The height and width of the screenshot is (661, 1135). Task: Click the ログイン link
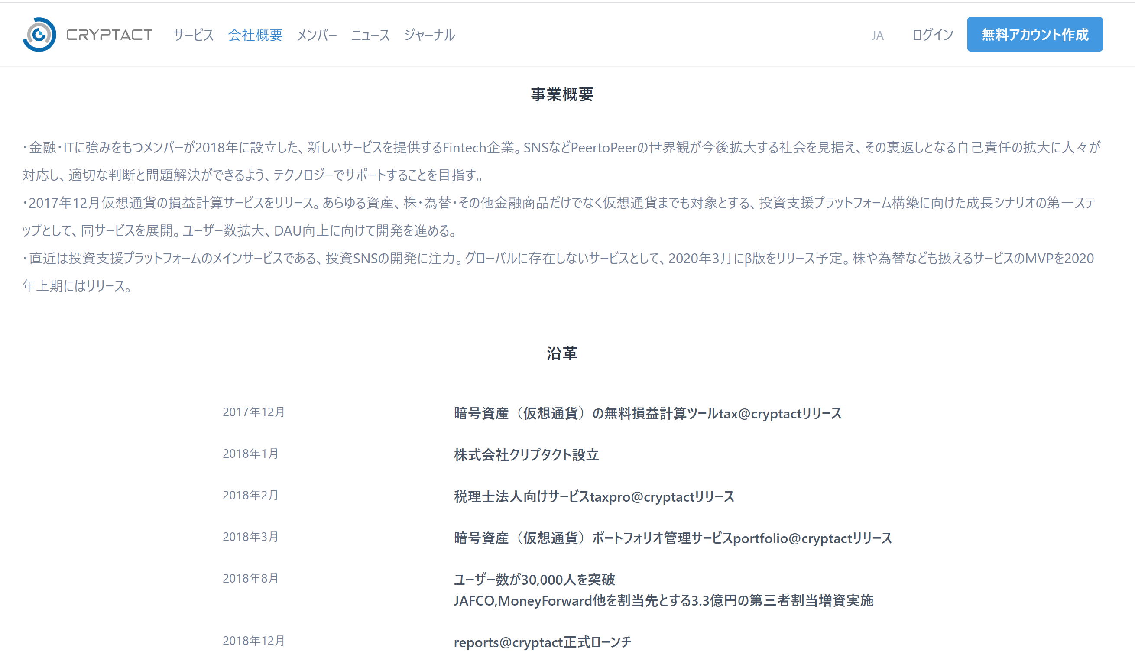[932, 35]
